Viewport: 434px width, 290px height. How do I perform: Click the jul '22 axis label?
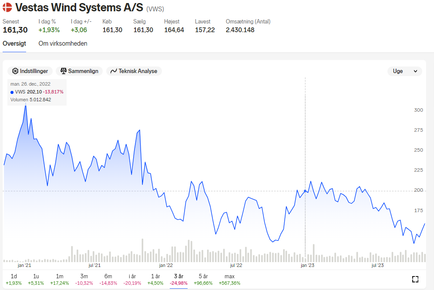(236, 265)
